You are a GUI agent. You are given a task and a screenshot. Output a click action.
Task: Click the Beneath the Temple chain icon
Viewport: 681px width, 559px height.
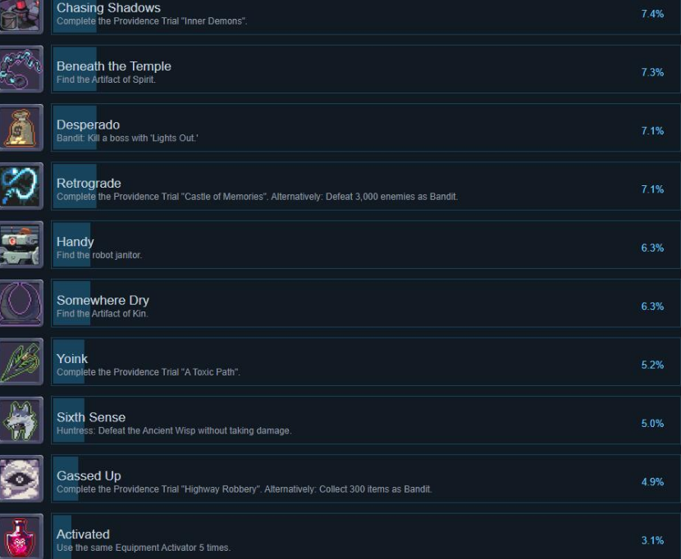(21, 69)
